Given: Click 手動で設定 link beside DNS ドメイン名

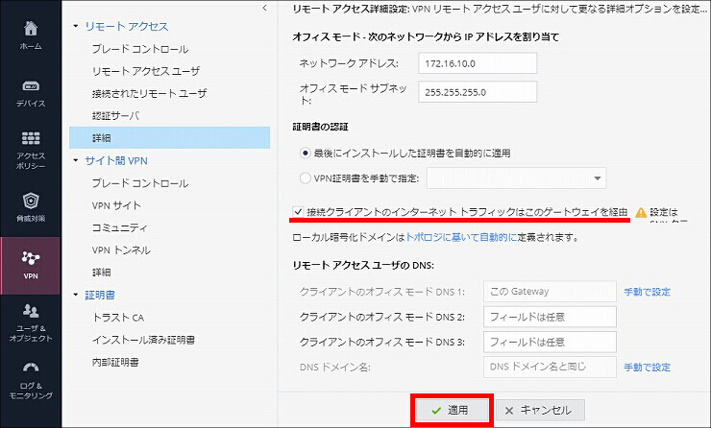Looking at the screenshot, I should [647, 367].
